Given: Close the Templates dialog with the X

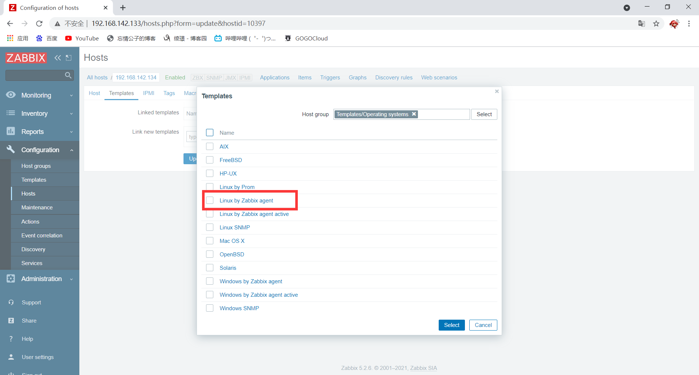Looking at the screenshot, I should tap(497, 91).
